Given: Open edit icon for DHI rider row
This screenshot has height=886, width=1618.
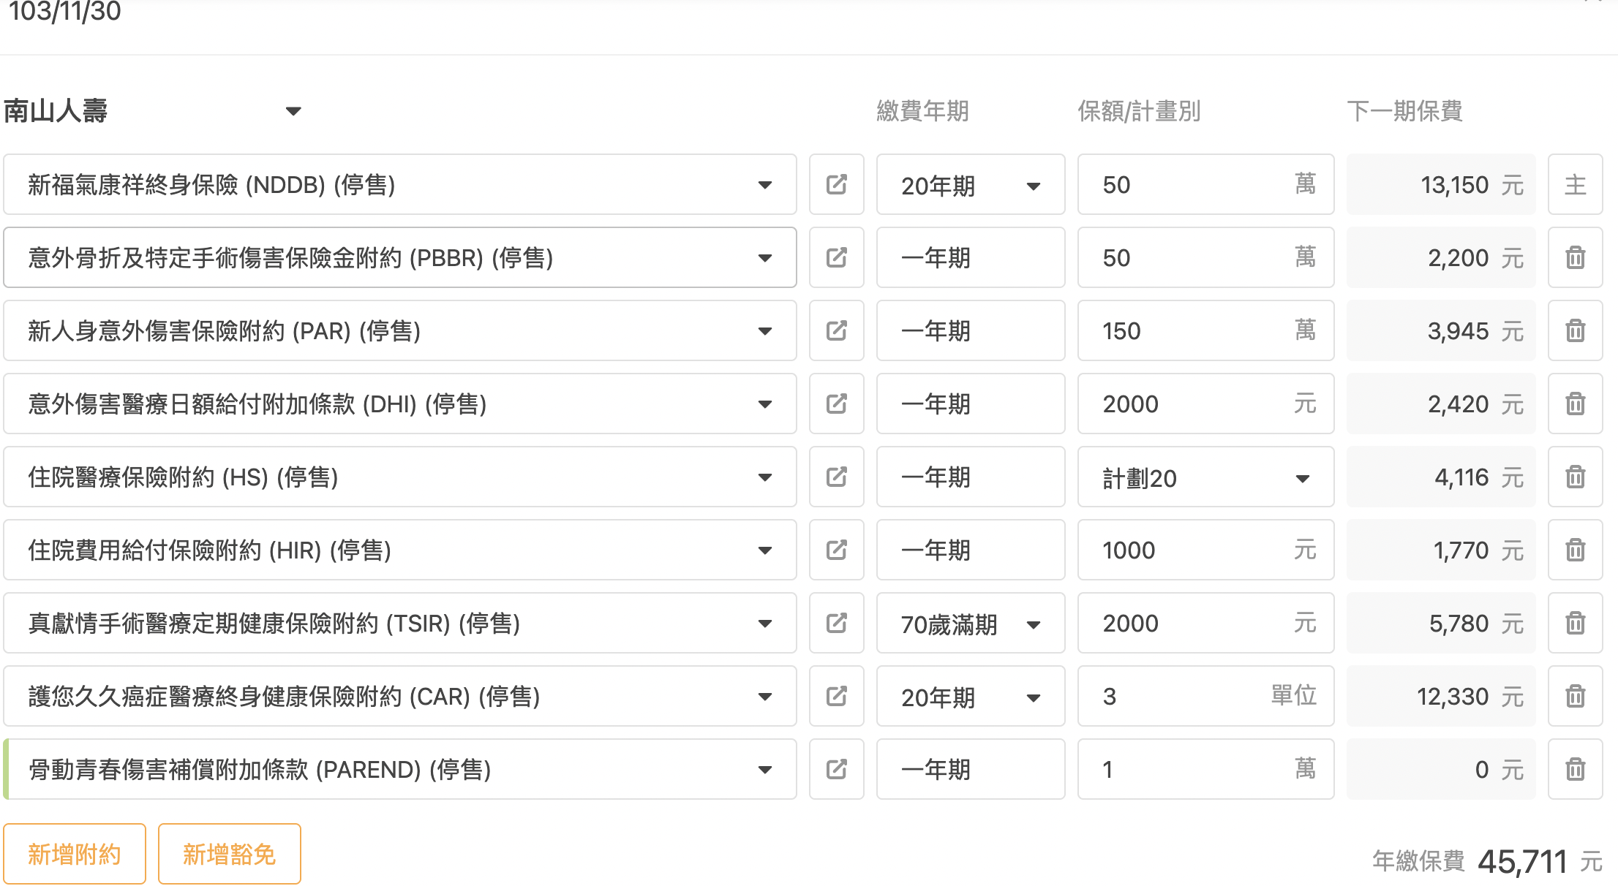Looking at the screenshot, I should click(836, 404).
